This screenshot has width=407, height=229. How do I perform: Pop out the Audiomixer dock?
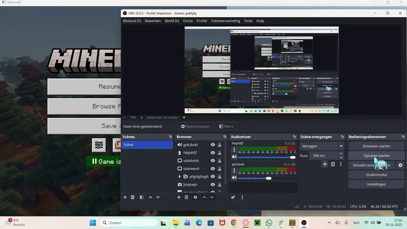pos(294,137)
